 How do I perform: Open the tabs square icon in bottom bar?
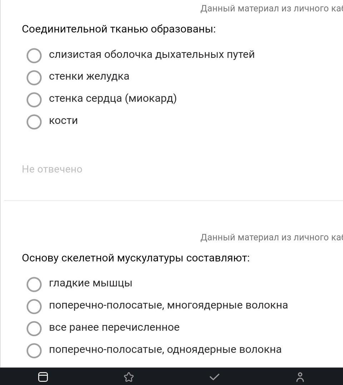click(x=43, y=377)
